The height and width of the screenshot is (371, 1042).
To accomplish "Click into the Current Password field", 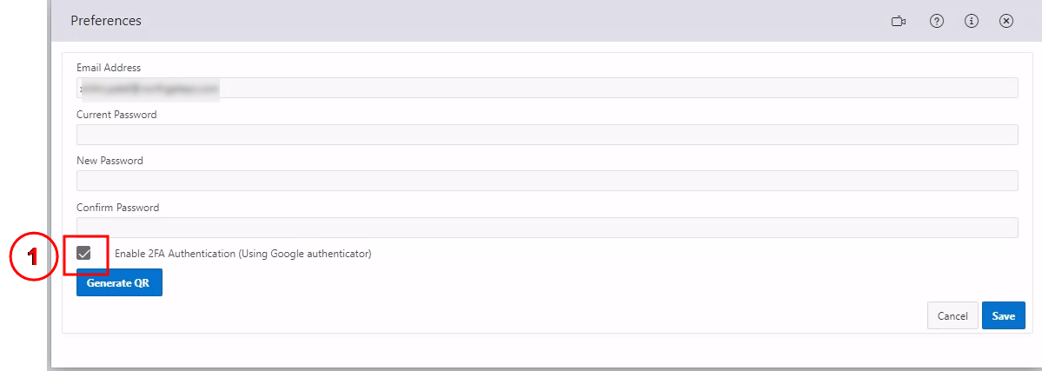I will [x=548, y=135].
